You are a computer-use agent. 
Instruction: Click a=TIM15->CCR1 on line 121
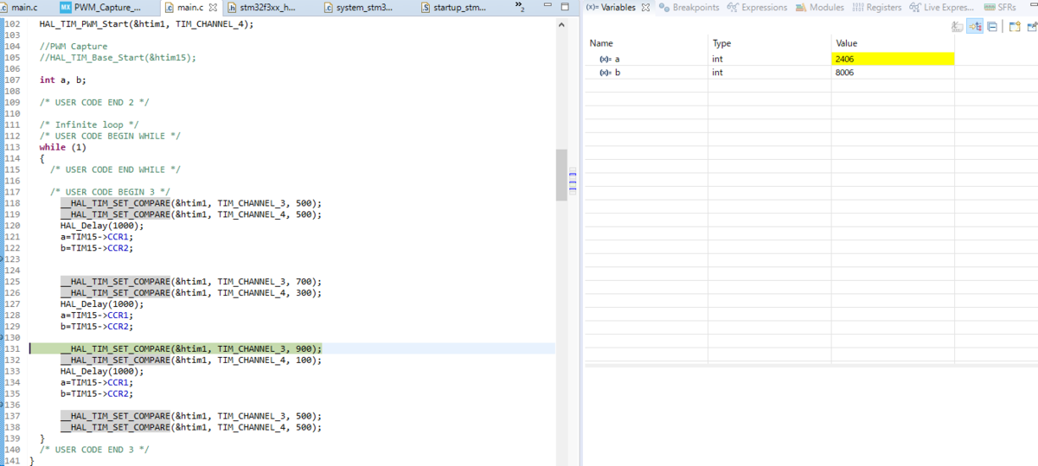(97, 237)
